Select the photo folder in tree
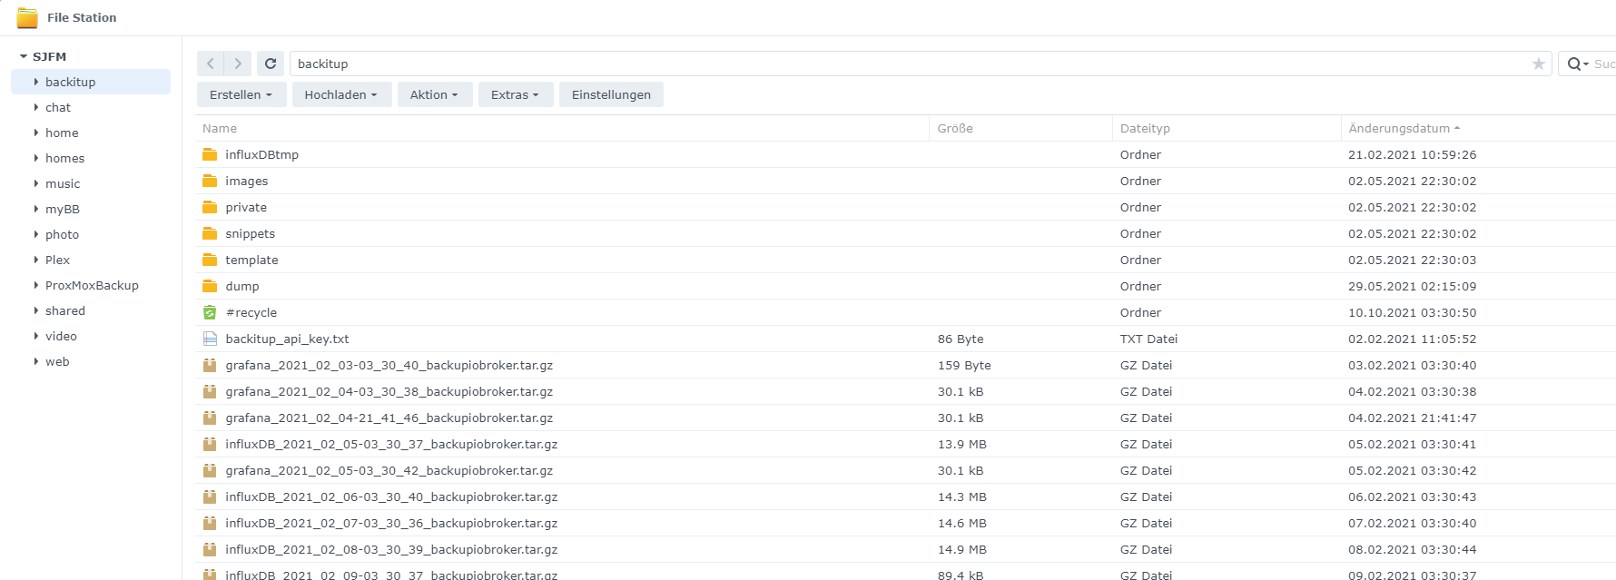This screenshot has width=1616, height=580. 62,234
